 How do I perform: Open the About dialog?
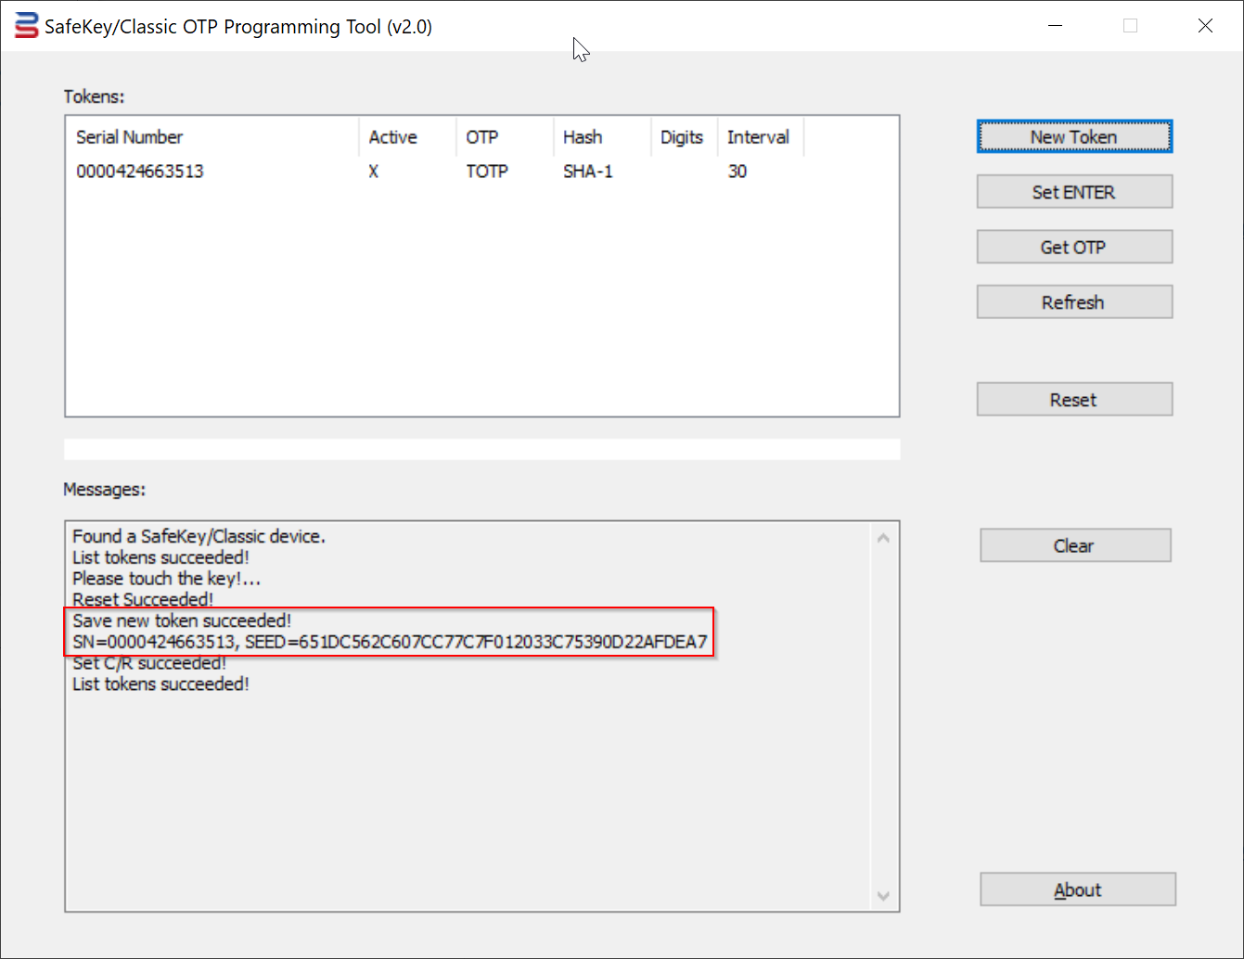tap(1077, 890)
